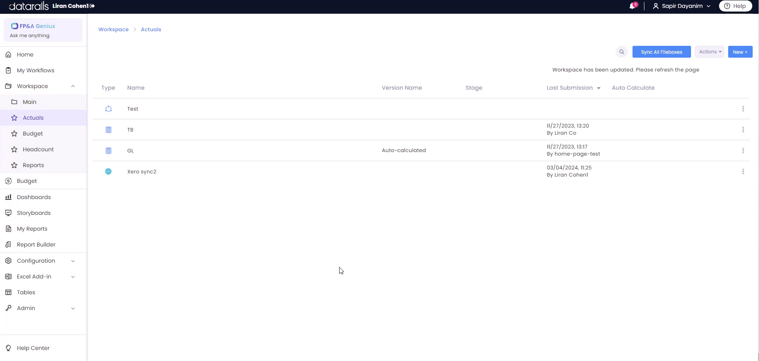Click Sync All Fileboxes button

pos(661,52)
